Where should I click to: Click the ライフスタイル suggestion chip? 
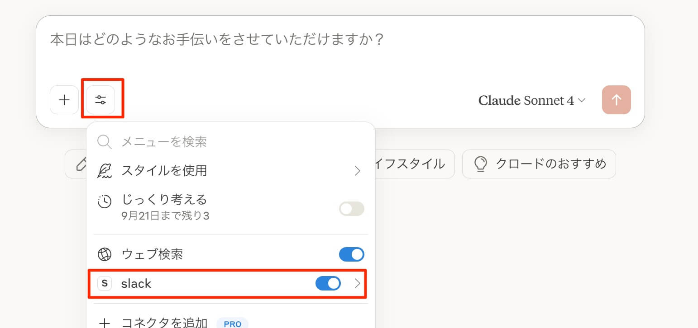point(413,164)
